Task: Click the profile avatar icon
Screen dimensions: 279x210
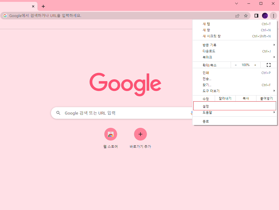Action: tap(265, 16)
